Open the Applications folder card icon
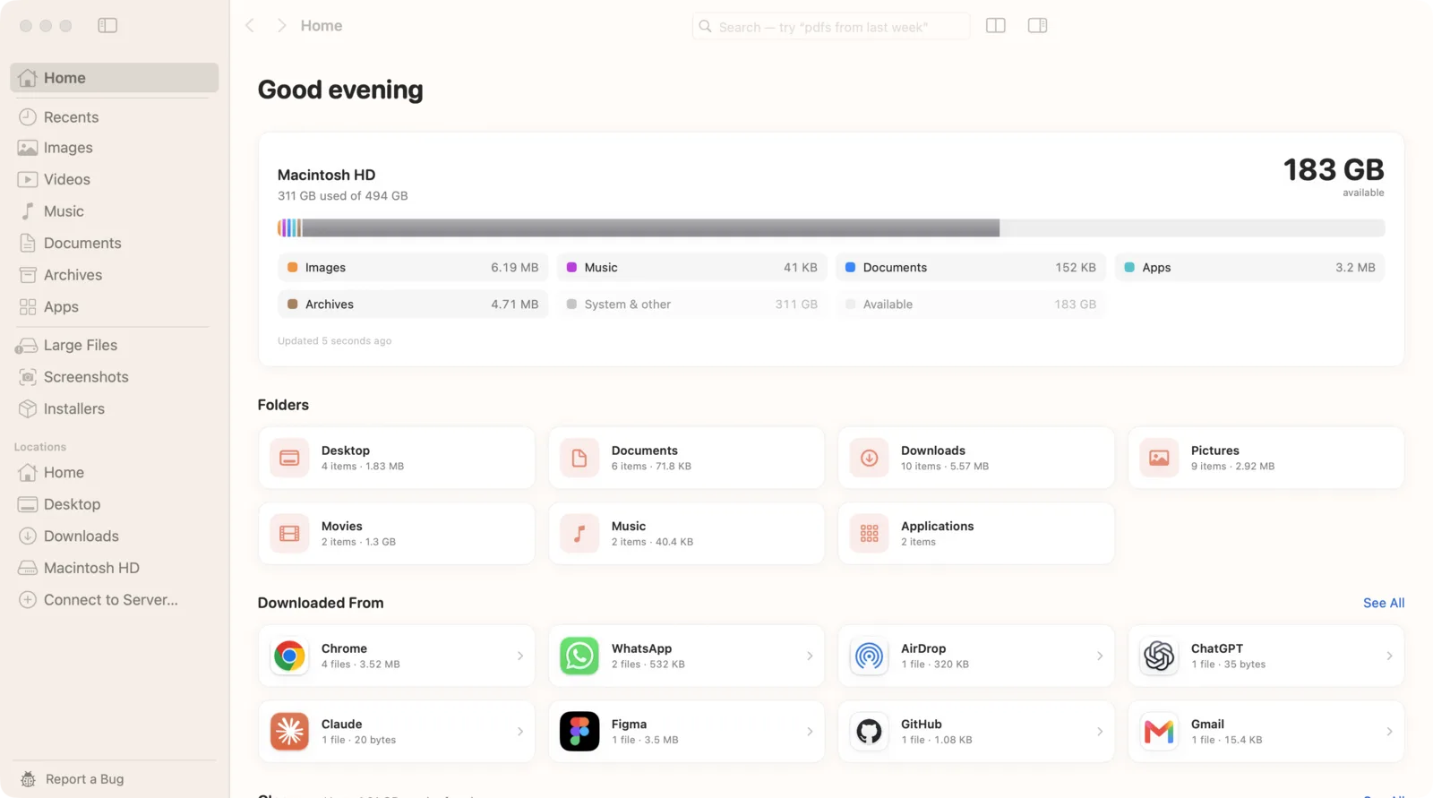Viewport: 1433px width, 798px height. [x=869, y=534]
